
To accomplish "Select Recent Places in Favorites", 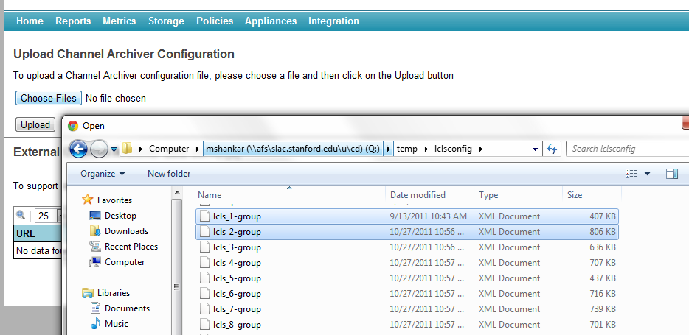I will pos(131,247).
